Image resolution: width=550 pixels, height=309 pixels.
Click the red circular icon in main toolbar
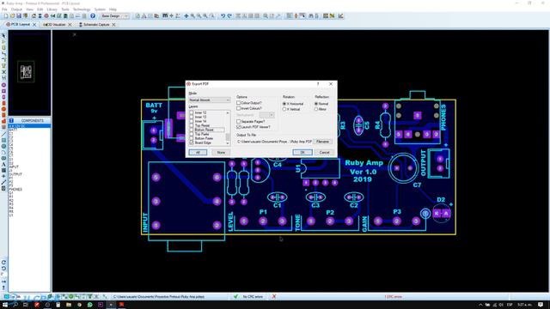(x=46, y=15)
